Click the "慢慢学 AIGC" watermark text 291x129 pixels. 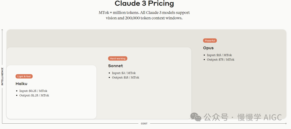pos(259,117)
